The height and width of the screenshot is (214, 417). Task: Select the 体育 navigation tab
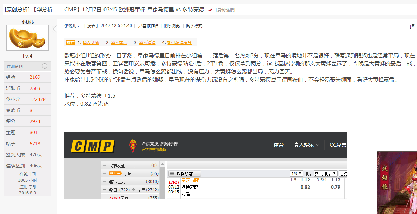click(278, 145)
